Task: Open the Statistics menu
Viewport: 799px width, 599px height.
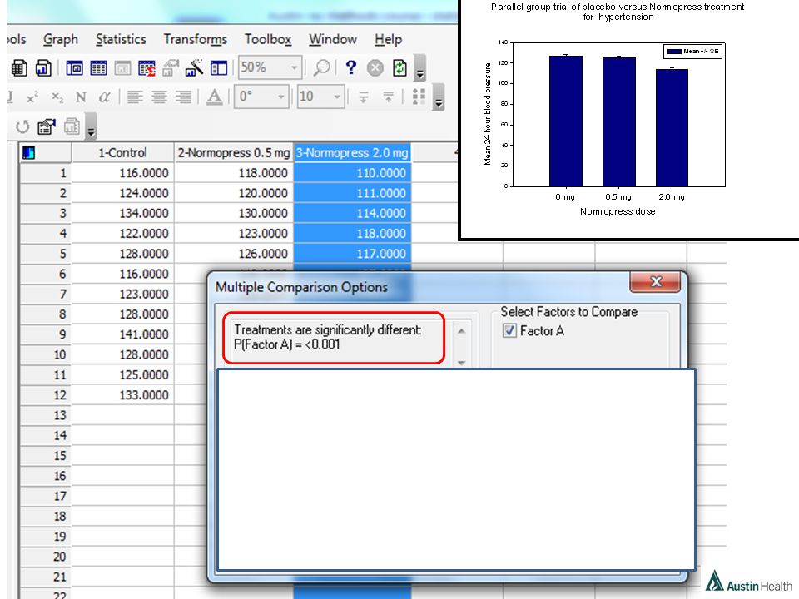Action: pos(121,39)
